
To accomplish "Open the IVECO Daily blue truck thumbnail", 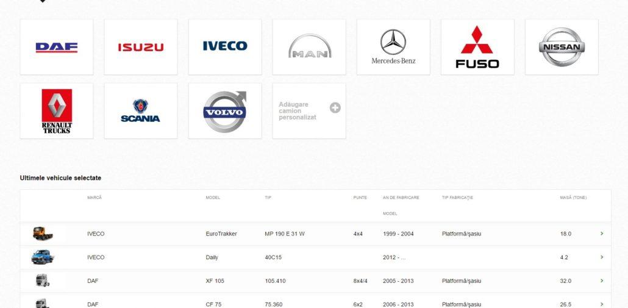I will [43, 257].
